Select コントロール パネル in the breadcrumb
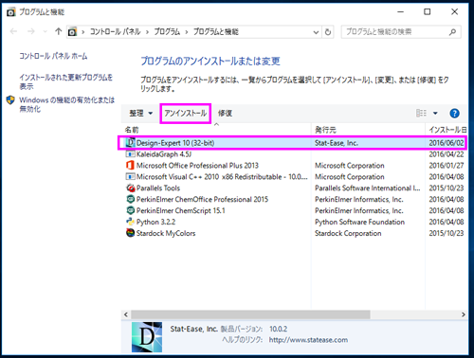 pyautogui.click(x=115, y=32)
